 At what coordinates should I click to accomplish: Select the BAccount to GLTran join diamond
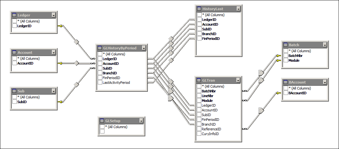[261, 110]
